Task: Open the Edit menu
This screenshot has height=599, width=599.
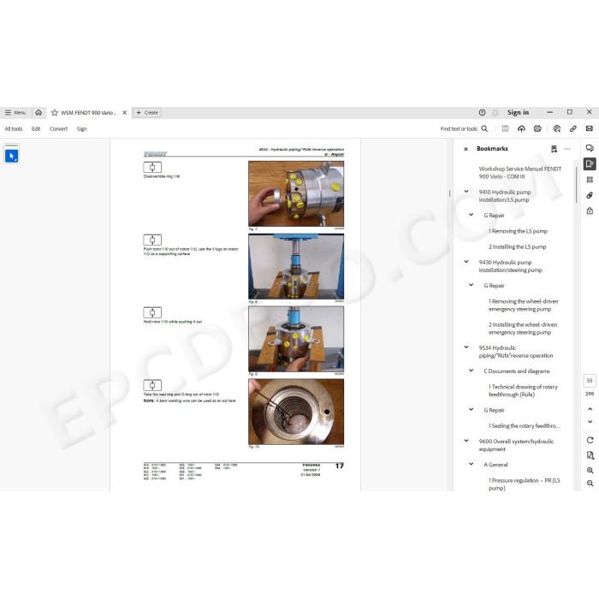Action: coord(36,128)
